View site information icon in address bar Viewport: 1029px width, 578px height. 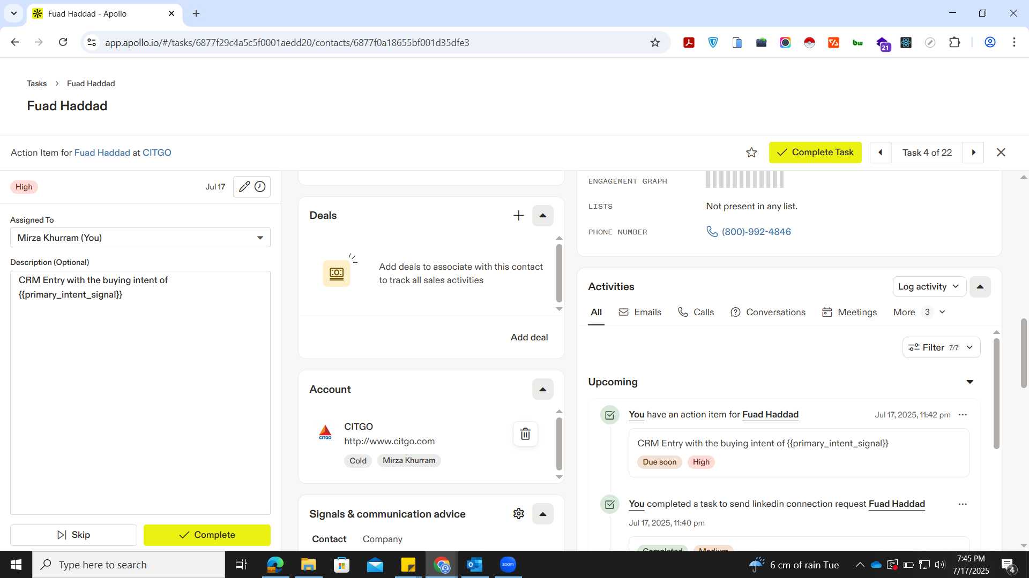point(92,42)
